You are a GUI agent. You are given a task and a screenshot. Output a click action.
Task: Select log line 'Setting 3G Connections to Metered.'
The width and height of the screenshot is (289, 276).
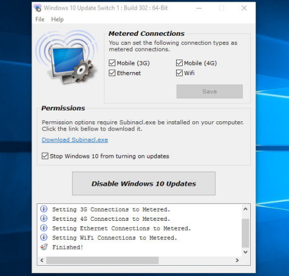tap(111, 209)
